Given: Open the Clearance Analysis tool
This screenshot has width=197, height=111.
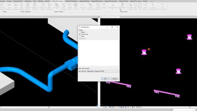Looking at the screenshot, I should (34, 6).
